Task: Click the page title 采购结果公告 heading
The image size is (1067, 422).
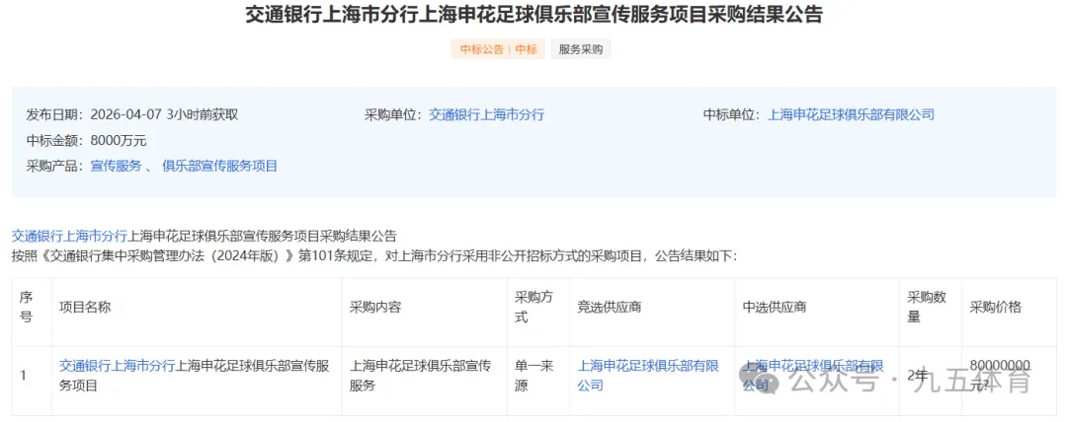Action: tap(533, 14)
